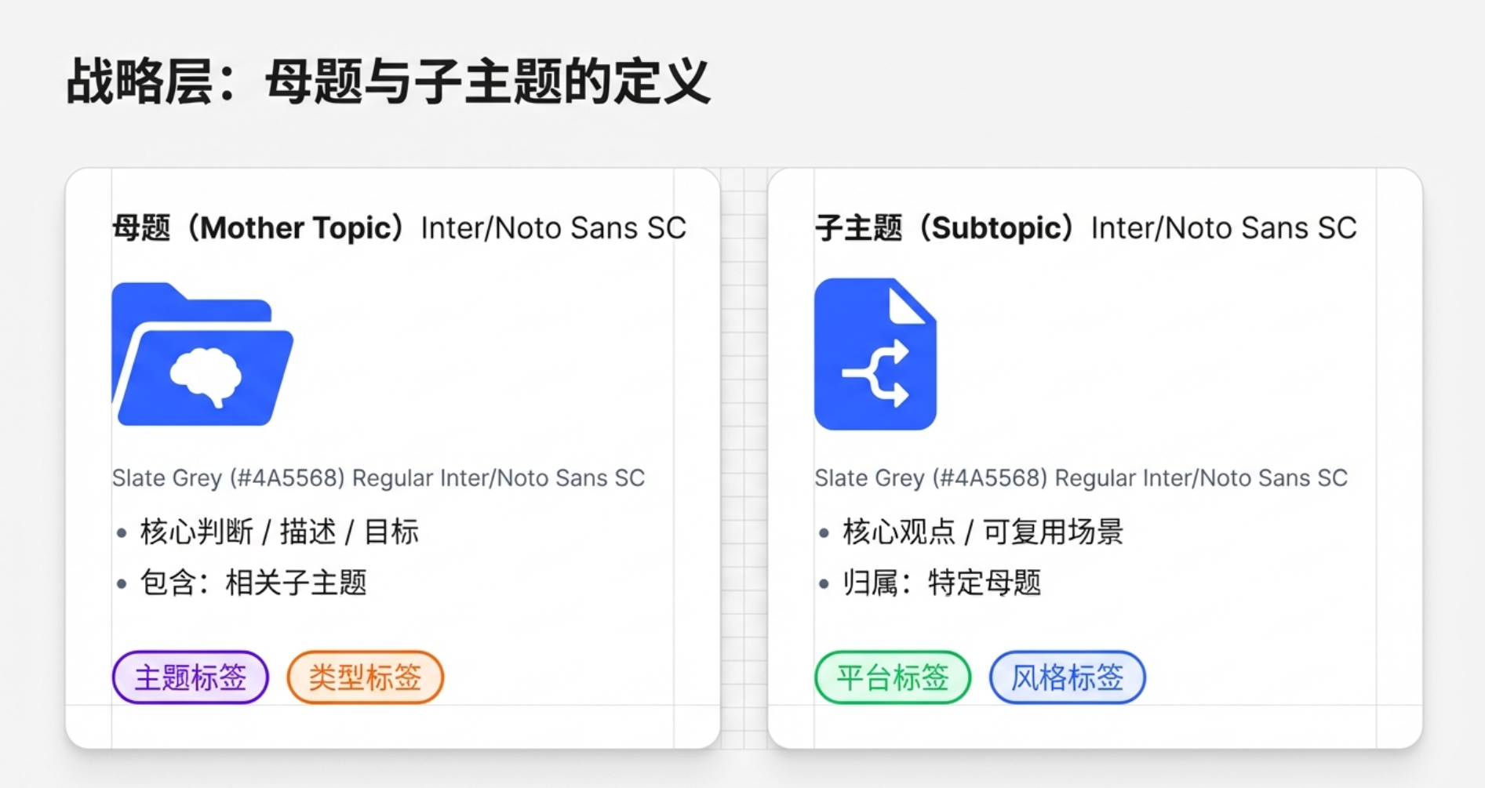Click the slide title 战略层：母题与子主题的定义
1485x788 pixels.
coord(388,82)
